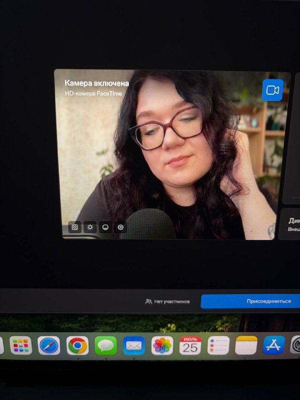Open Reminders from the Dock
The width and height of the screenshot is (300, 400).
coord(218,345)
